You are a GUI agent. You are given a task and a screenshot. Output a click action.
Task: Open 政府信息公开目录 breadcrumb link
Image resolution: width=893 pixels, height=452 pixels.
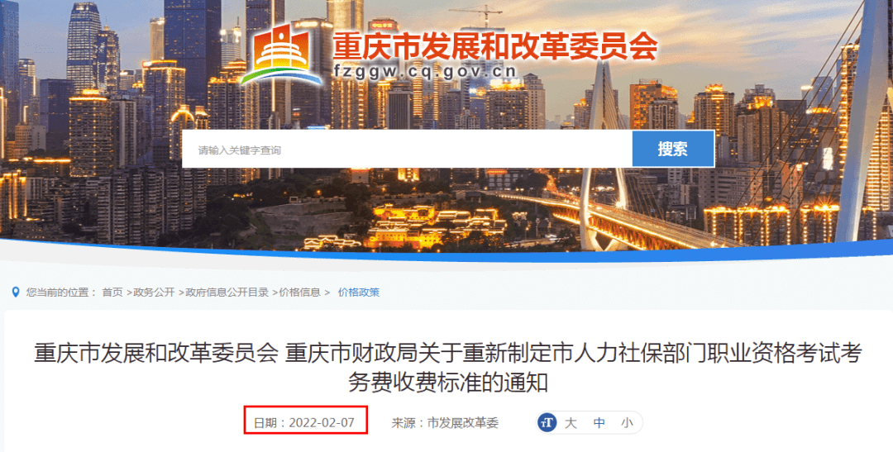227,293
